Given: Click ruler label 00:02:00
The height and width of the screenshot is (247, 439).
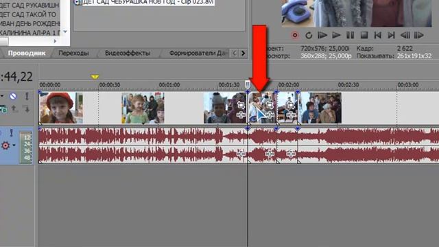Looking at the screenshot, I should [289, 85].
